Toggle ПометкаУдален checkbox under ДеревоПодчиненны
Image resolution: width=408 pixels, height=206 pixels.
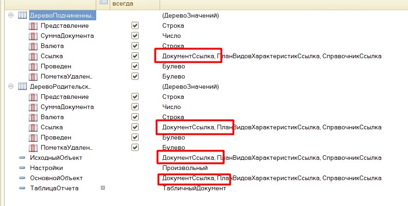tap(135, 76)
